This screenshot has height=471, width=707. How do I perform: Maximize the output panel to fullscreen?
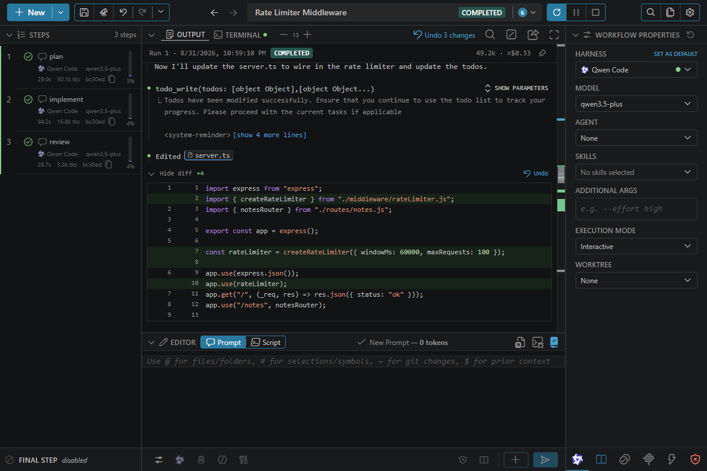point(554,35)
